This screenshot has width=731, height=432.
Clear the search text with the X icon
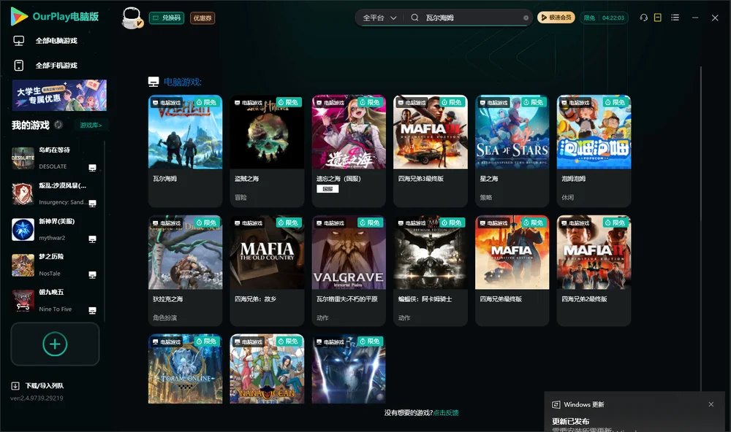click(526, 18)
